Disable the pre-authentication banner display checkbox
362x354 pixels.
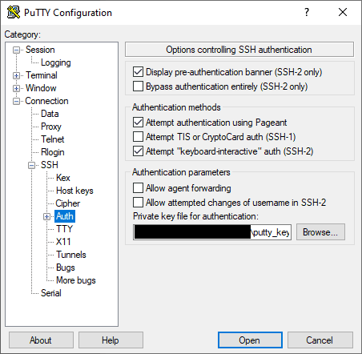(138, 72)
